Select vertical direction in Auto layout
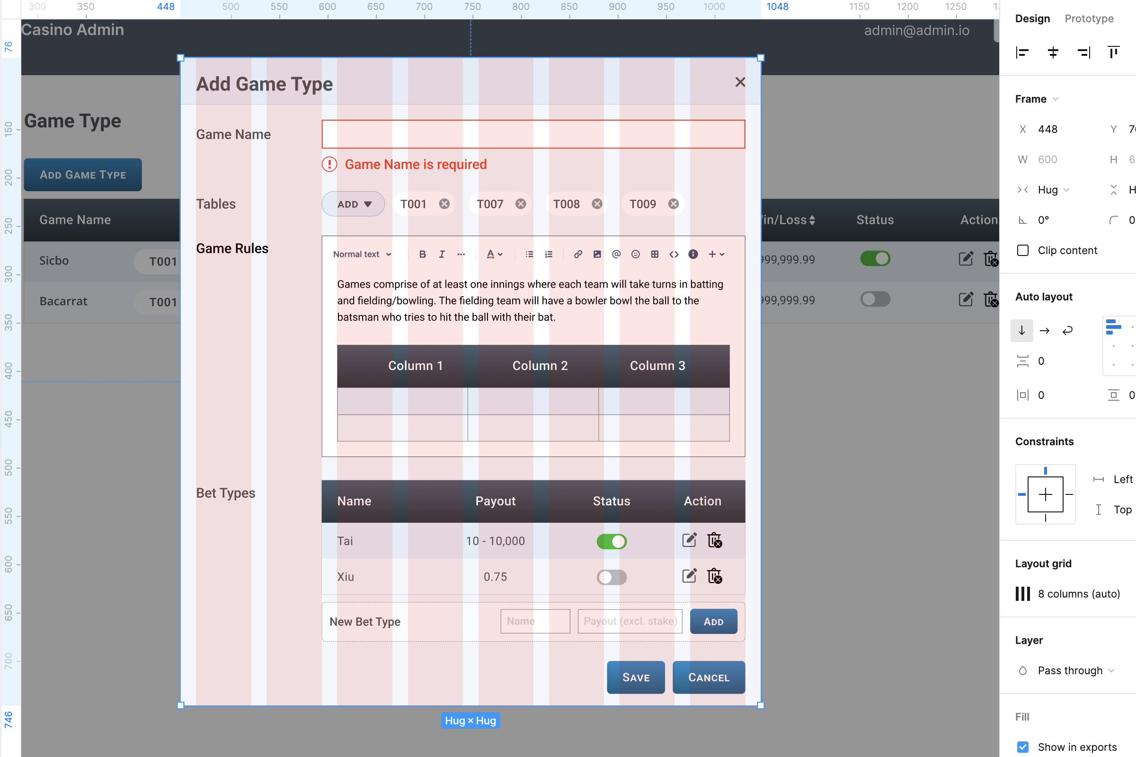 point(1021,331)
